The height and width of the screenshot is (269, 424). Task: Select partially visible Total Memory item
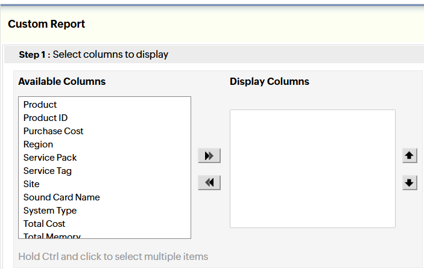pyautogui.click(x=52, y=236)
